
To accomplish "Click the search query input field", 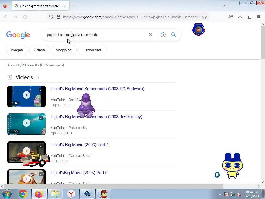I will coord(95,35).
